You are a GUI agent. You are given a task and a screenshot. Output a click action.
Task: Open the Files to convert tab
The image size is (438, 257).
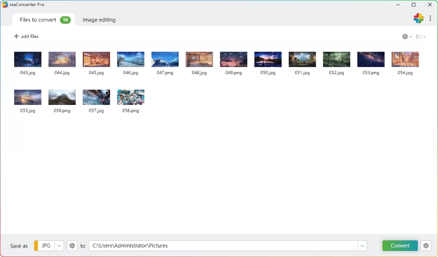tap(38, 20)
